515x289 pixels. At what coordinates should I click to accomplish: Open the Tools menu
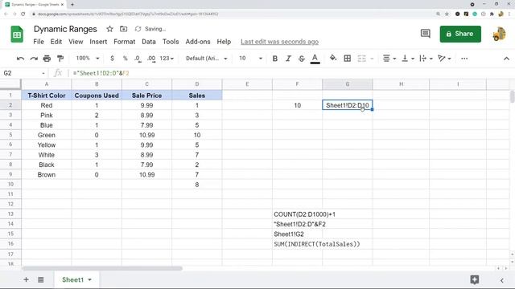(x=171, y=42)
